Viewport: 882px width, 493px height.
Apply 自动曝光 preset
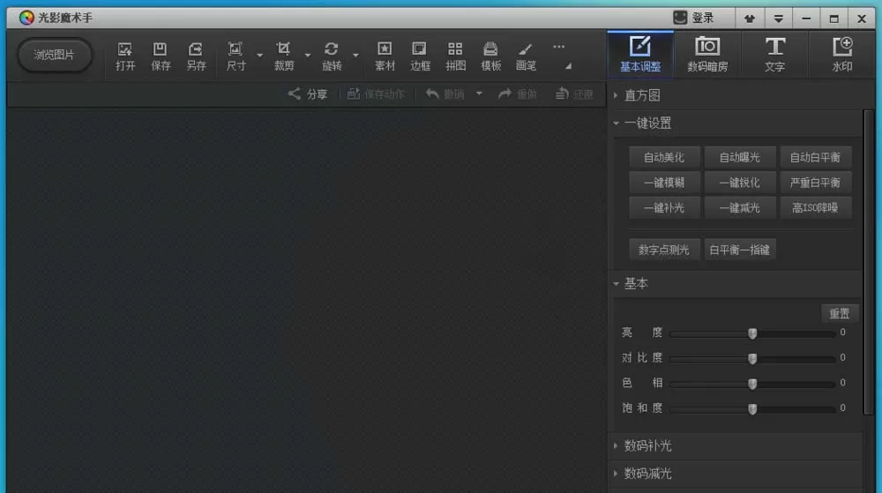pyautogui.click(x=740, y=157)
